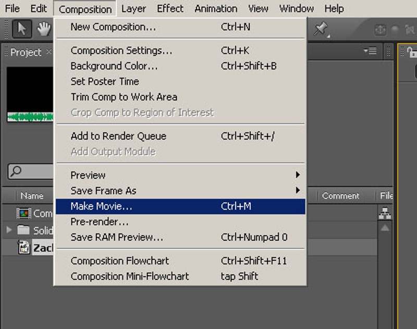Click the project flowchart view icon
Screen dimensions: 417x329
[386, 213]
